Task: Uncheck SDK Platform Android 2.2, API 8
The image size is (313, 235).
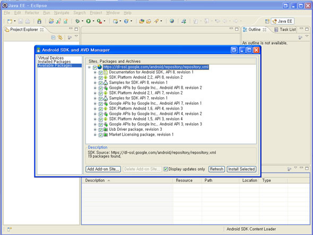Action: pos(101,78)
